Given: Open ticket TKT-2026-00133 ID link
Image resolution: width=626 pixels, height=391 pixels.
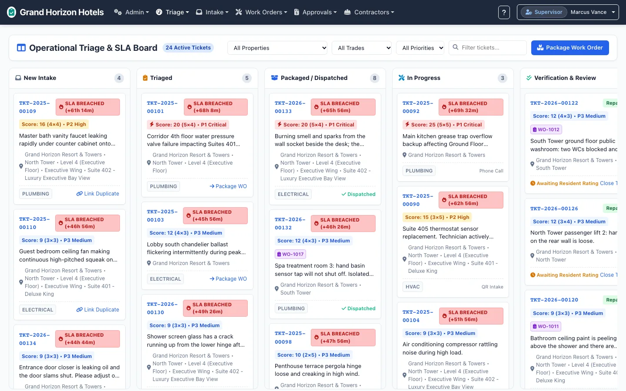Looking at the screenshot, I should (290, 107).
